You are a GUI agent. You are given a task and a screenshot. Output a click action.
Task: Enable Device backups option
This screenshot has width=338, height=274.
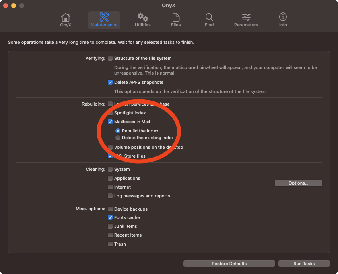click(x=110, y=209)
